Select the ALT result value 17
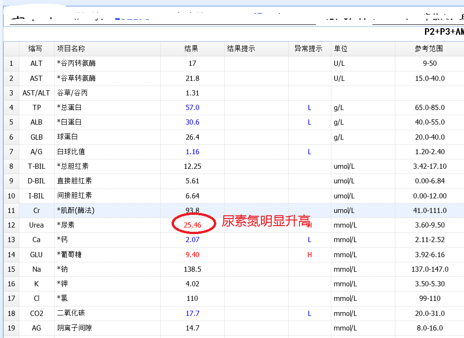Screen dimensions: 464x338 coord(192,63)
